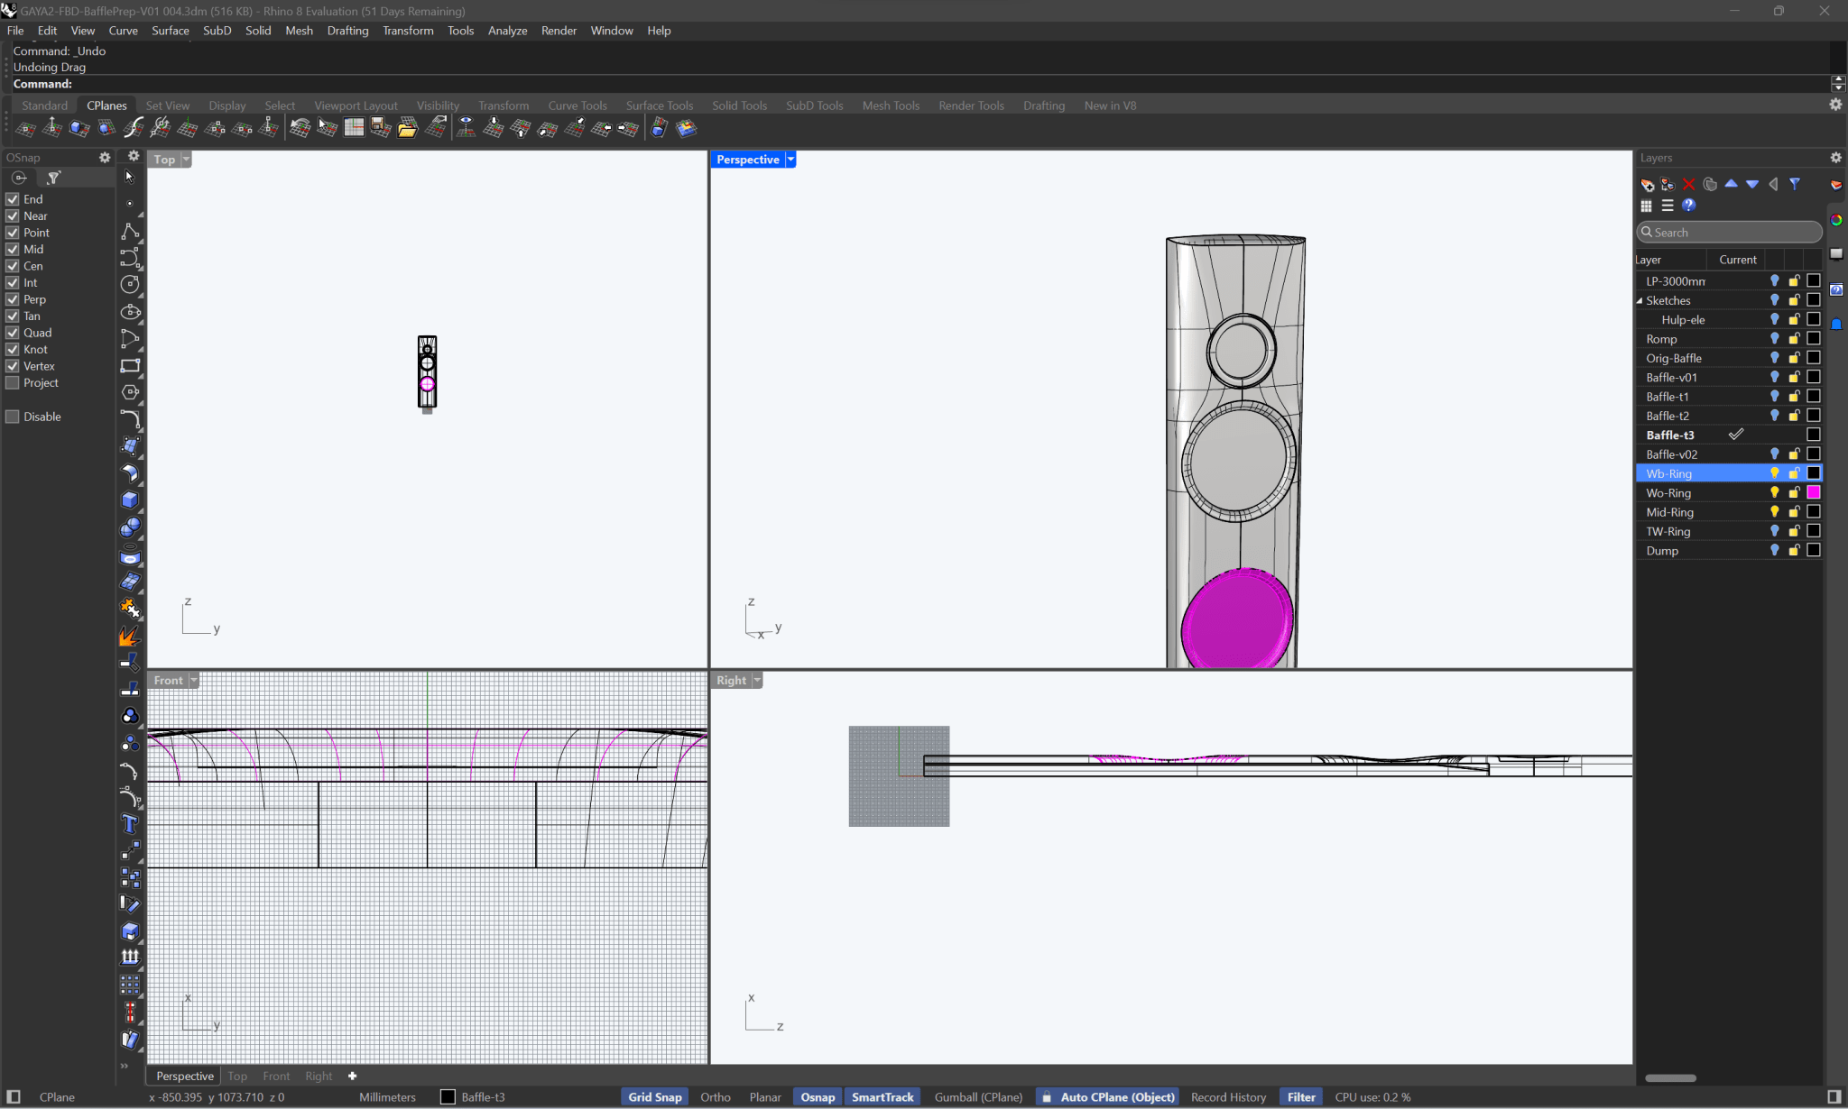
Task: Add new viewport tab with plus
Action: click(352, 1076)
